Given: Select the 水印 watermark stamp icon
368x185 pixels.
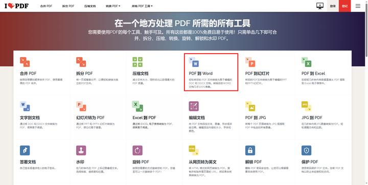Looking at the screenshot, I should pyautogui.click(x=81, y=150).
